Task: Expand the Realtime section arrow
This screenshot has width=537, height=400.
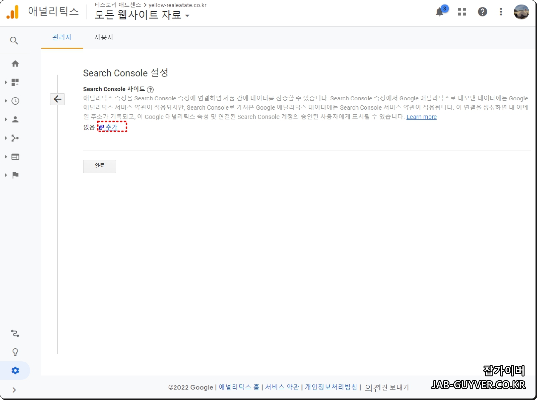Action: click(x=6, y=101)
